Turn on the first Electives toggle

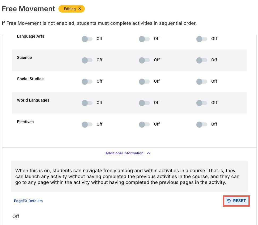coord(87,124)
